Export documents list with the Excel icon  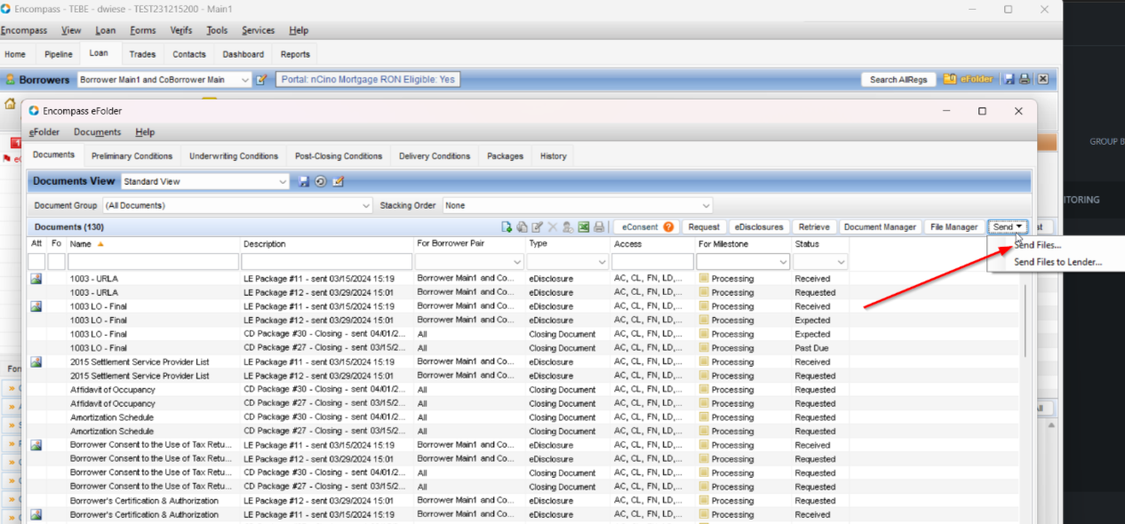point(584,227)
